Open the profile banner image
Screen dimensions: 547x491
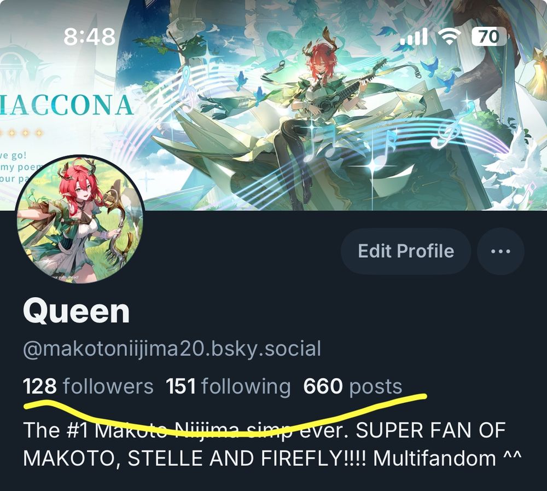(x=273, y=105)
